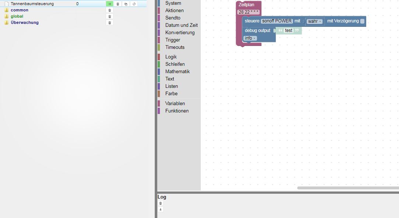Delete the Überwachung folder

click(x=110, y=22)
